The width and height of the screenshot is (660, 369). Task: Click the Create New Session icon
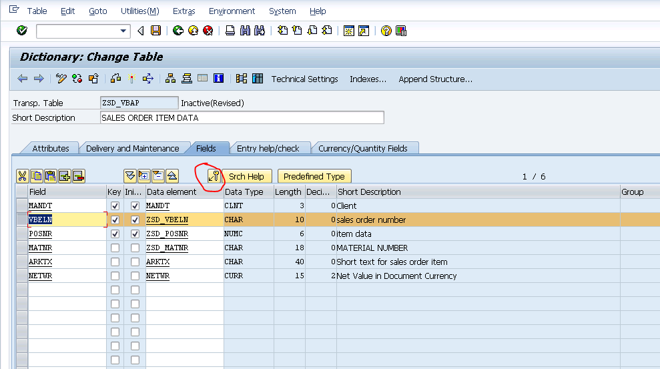(x=348, y=31)
